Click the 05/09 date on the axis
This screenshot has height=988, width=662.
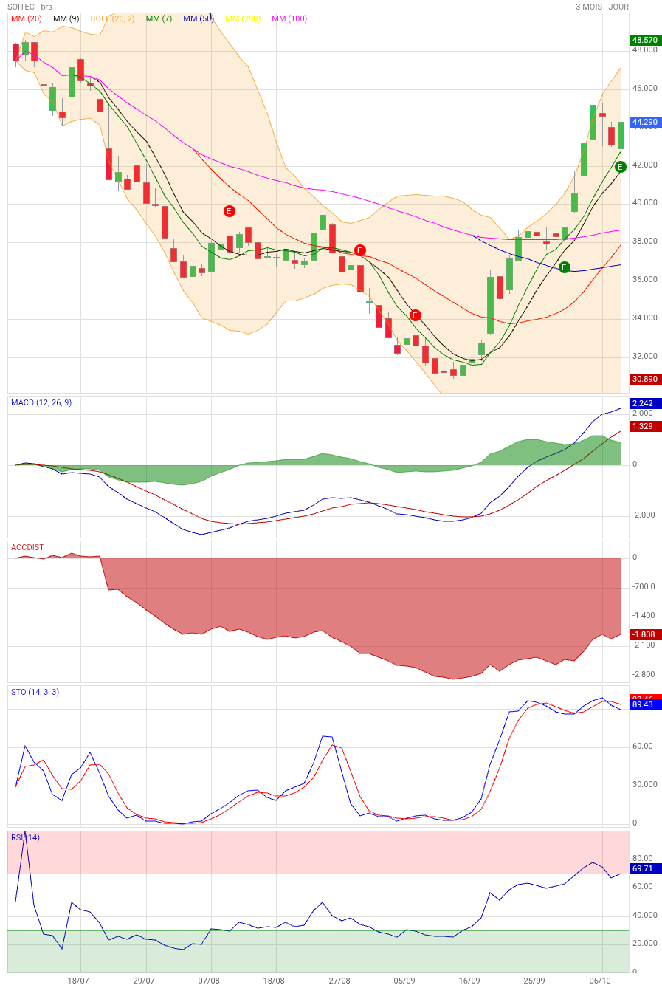tap(404, 981)
